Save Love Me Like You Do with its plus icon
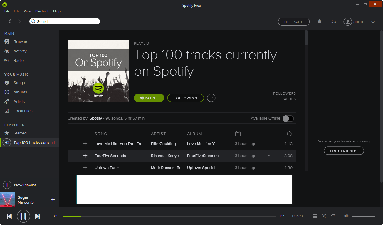Screen dimensions: 383x225 tap(85, 144)
